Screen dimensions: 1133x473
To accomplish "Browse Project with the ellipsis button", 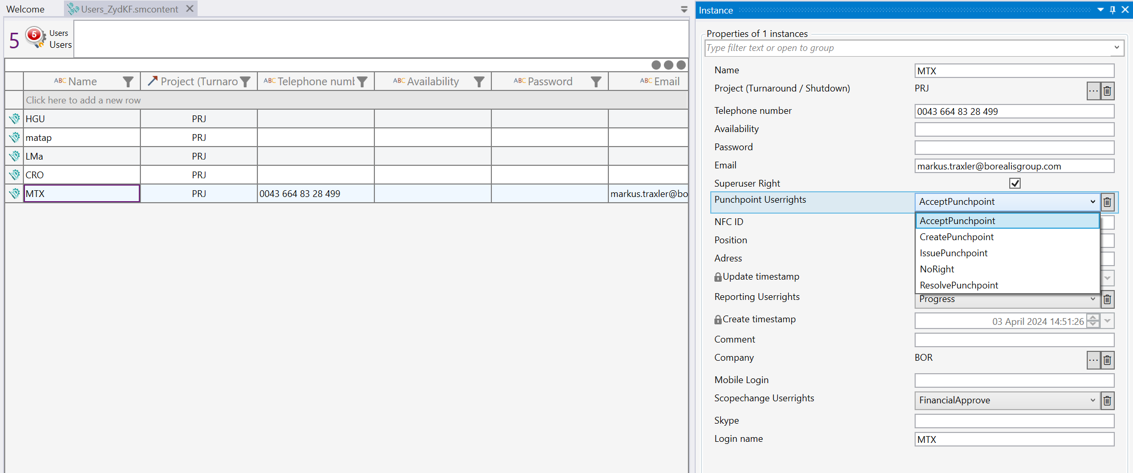I will pos(1093,91).
